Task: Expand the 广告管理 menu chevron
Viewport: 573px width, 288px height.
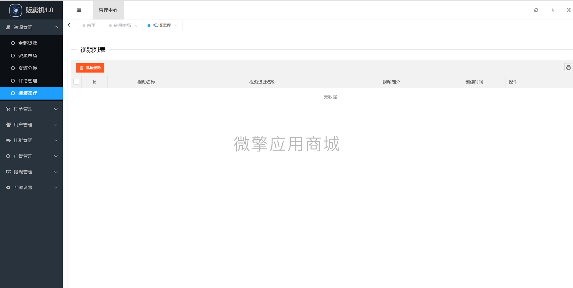Action: [x=56, y=156]
